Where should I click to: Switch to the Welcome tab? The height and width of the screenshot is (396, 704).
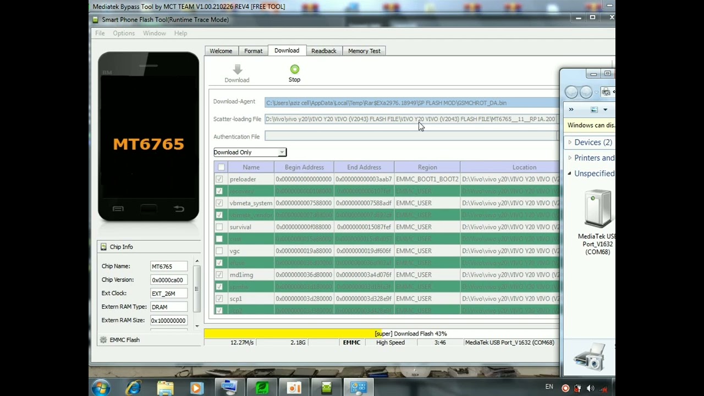coord(221,51)
